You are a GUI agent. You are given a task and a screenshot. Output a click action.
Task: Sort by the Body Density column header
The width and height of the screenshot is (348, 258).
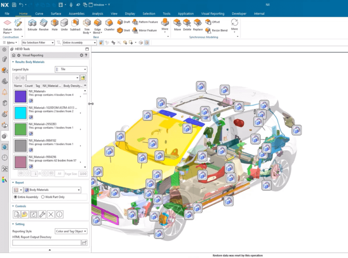tap(72, 86)
